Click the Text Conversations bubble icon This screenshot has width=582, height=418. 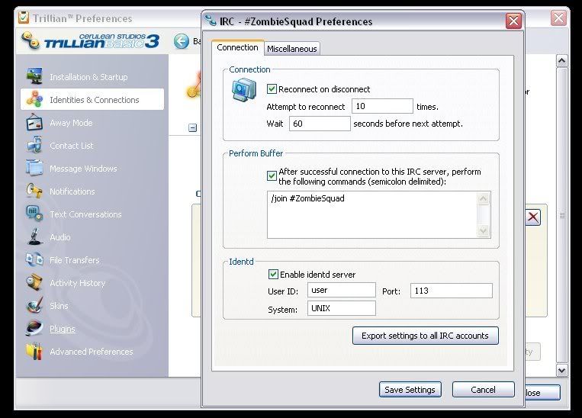pyautogui.click(x=34, y=214)
